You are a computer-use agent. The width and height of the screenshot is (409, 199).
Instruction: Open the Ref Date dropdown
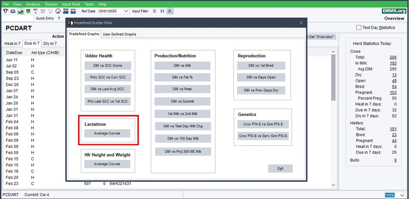coord(126,11)
